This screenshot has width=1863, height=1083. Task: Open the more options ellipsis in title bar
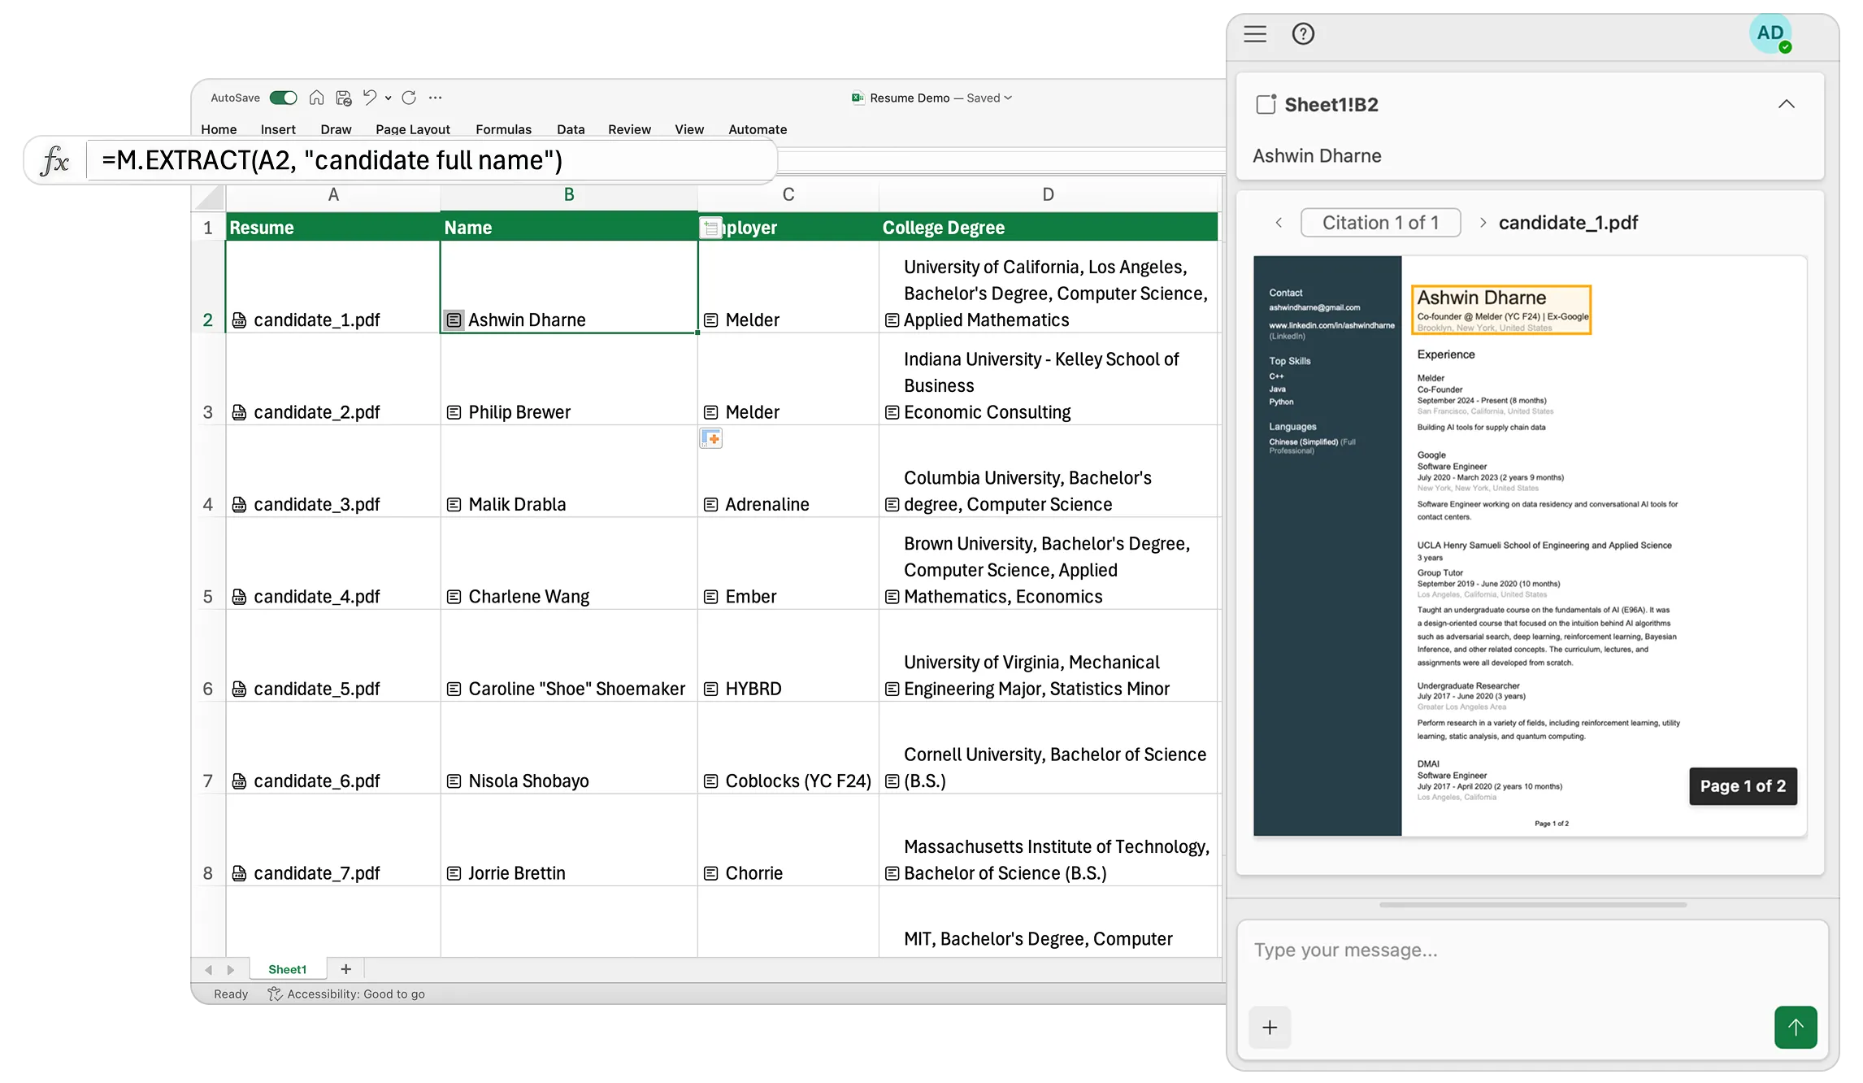pyautogui.click(x=436, y=98)
